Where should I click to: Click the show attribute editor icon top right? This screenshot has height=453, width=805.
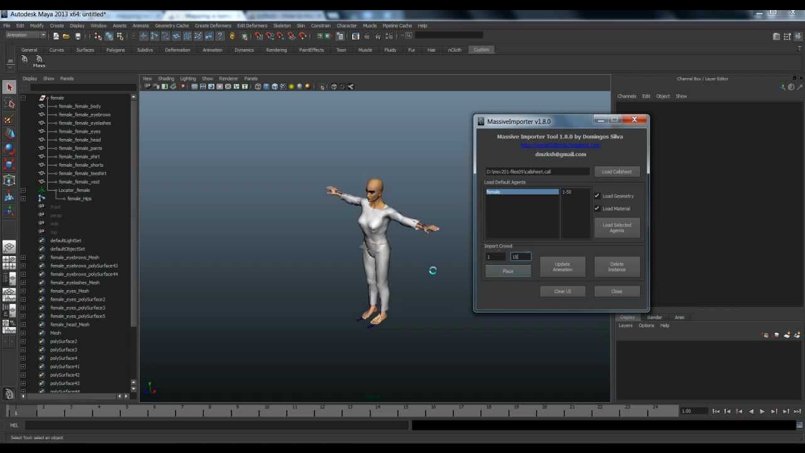pos(777,36)
